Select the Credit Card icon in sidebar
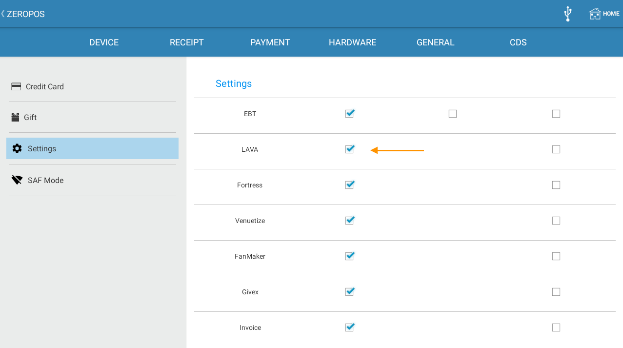 (16, 86)
